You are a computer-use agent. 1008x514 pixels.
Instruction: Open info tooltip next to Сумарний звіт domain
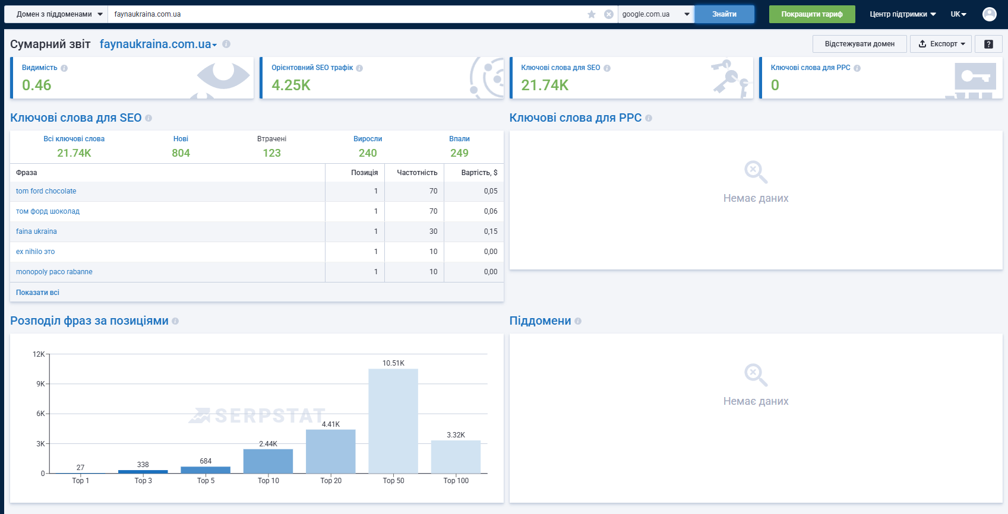click(226, 44)
